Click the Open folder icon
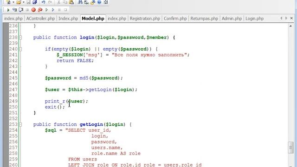 pos(19,2)
